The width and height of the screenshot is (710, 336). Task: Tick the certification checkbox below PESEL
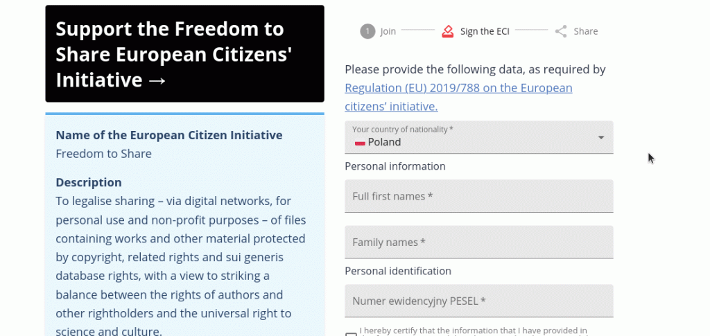[351, 334]
